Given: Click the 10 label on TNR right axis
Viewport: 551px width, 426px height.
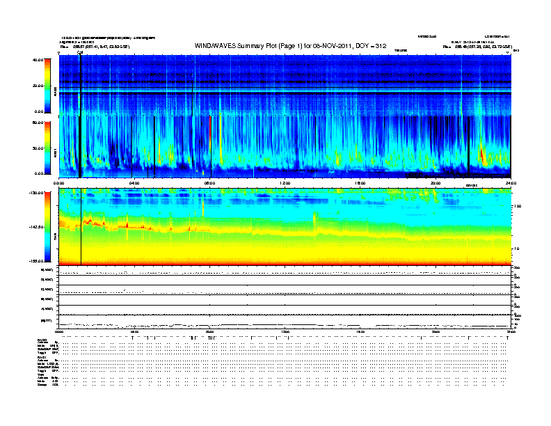Looking at the screenshot, I should coord(516,249).
